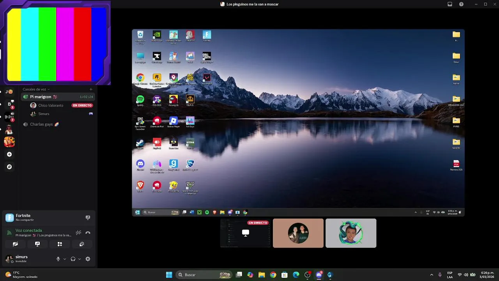The width and height of the screenshot is (499, 281).
Task: Toggle the camera button in voice panel
Action: tap(15, 244)
